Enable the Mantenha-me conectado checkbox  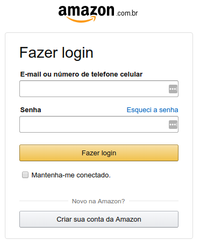25,175
